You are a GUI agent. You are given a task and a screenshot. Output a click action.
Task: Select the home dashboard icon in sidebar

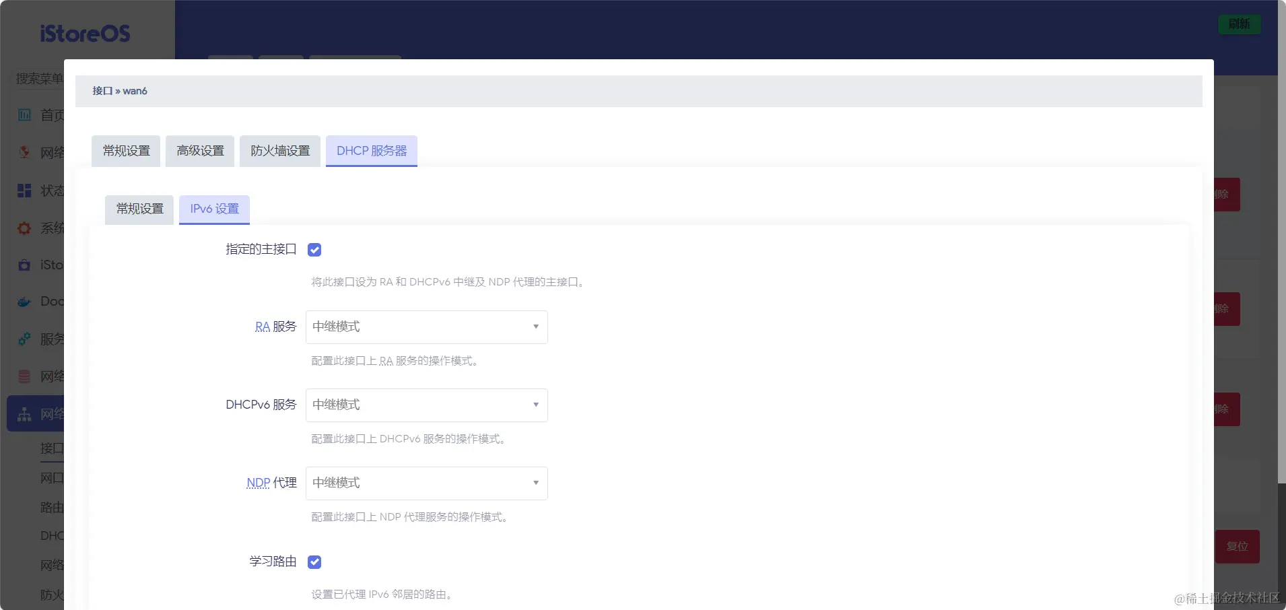click(24, 115)
